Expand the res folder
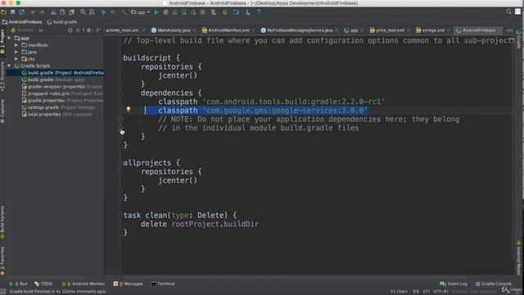The width and height of the screenshot is (524, 295). [x=16, y=59]
